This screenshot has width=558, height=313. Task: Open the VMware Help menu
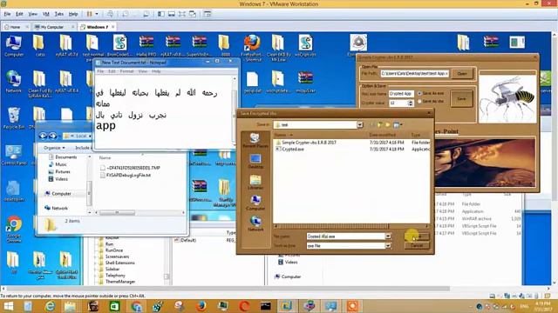coord(73,14)
